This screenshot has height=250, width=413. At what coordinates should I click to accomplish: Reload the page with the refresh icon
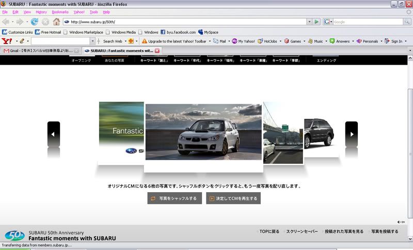pyautogui.click(x=35, y=22)
